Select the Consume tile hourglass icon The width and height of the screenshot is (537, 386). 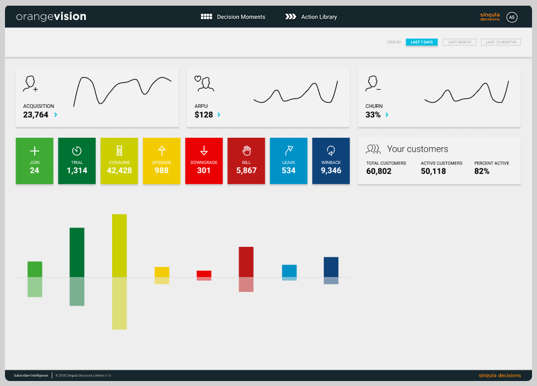click(119, 151)
